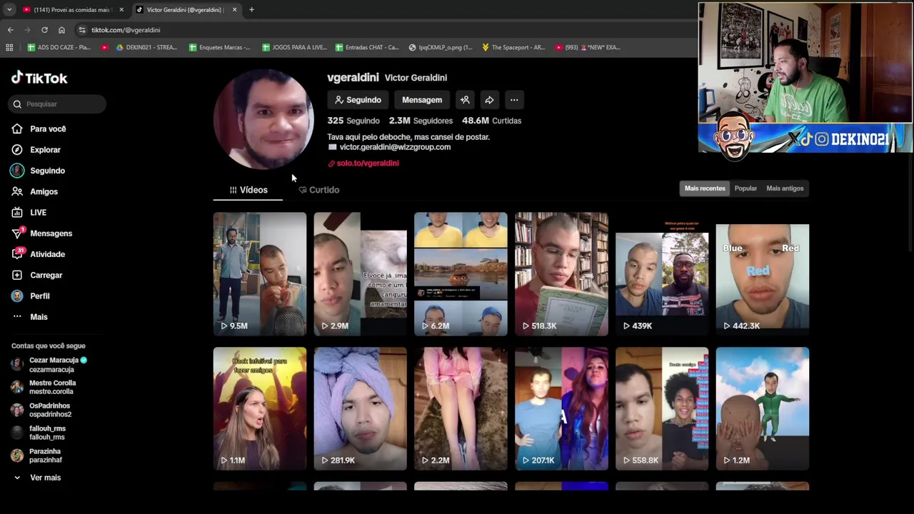Click the browser home icon
Image resolution: width=914 pixels, height=514 pixels.
point(61,30)
